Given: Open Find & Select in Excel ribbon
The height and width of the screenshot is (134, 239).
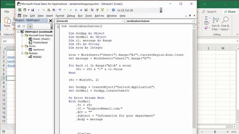Looking at the screenshot, I should click(x=225, y=24).
